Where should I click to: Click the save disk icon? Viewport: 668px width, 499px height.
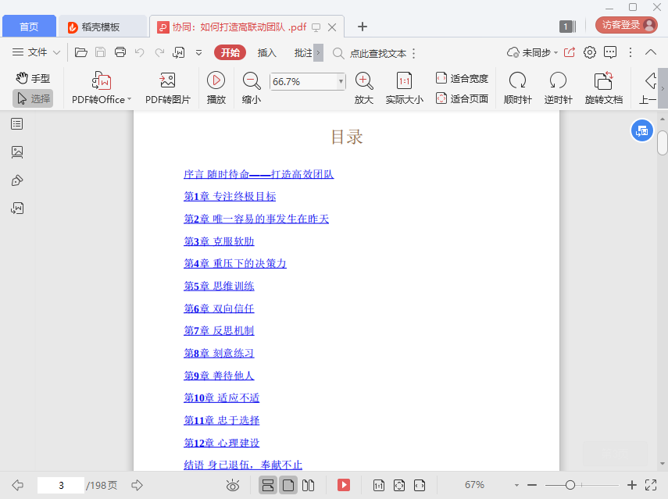coord(101,52)
